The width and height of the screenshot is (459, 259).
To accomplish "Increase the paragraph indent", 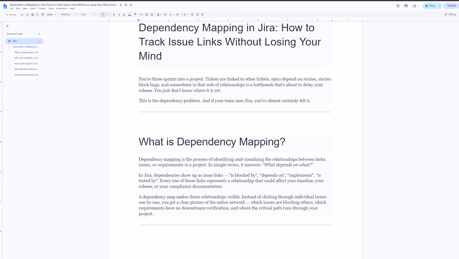I will tap(197, 15).
